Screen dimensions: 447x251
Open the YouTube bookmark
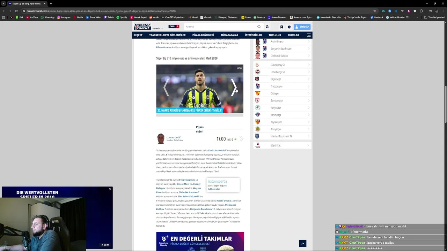tap(31, 17)
